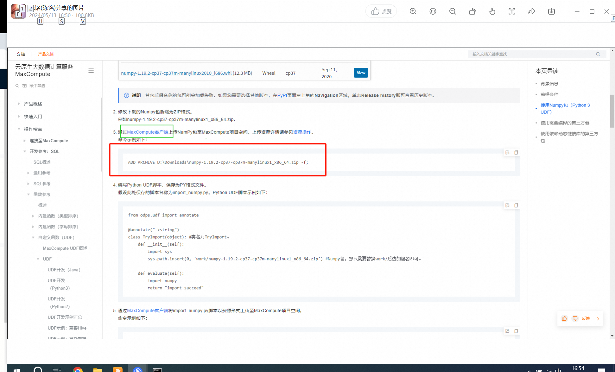Viewport: 615px width, 372px height.
Task: Open MaxCompute UDF概述 tree item
Action: (65, 248)
